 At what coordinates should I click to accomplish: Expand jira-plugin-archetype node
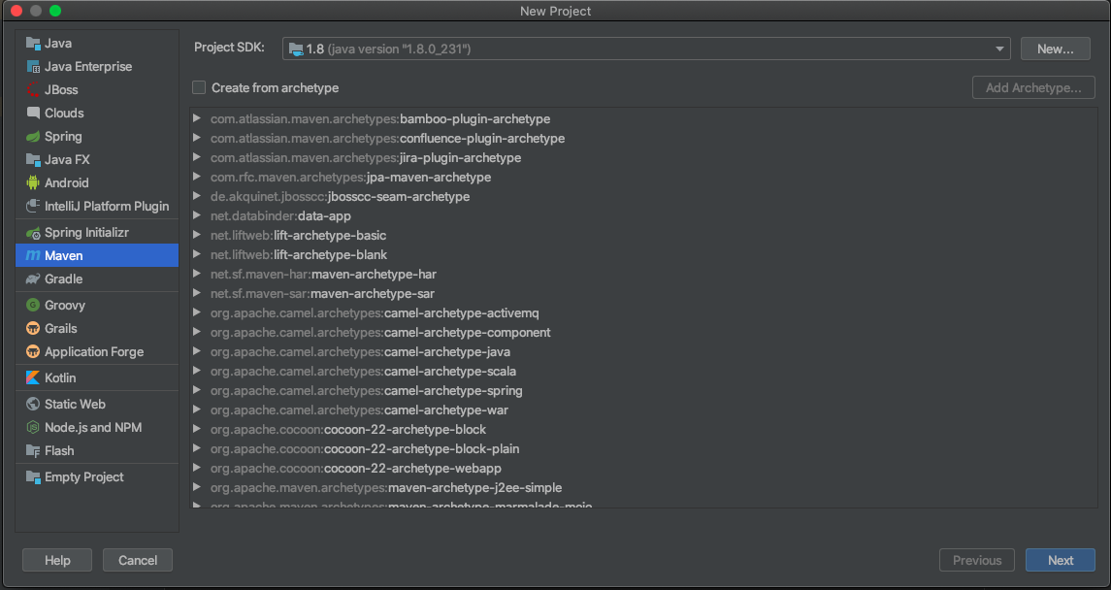[x=197, y=157]
